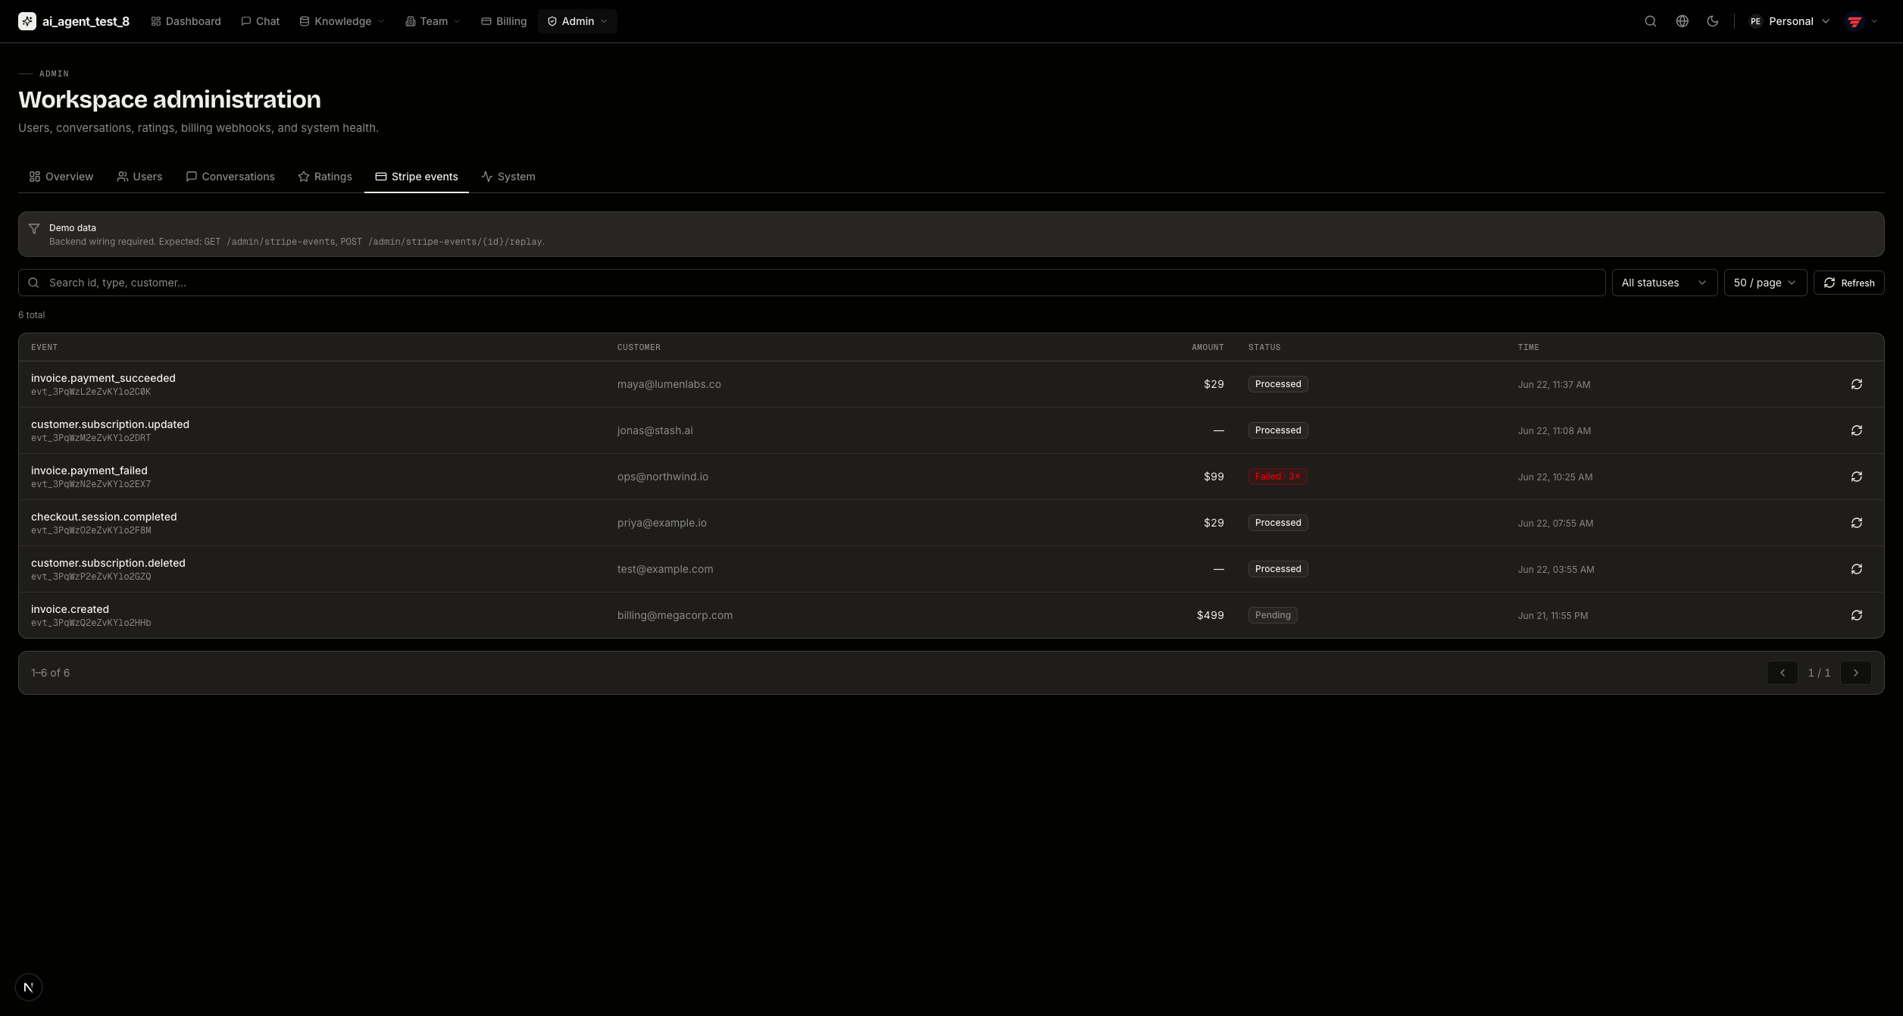The height and width of the screenshot is (1016, 1903).
Task: Click the Pending status badge
Action: 1273,615
